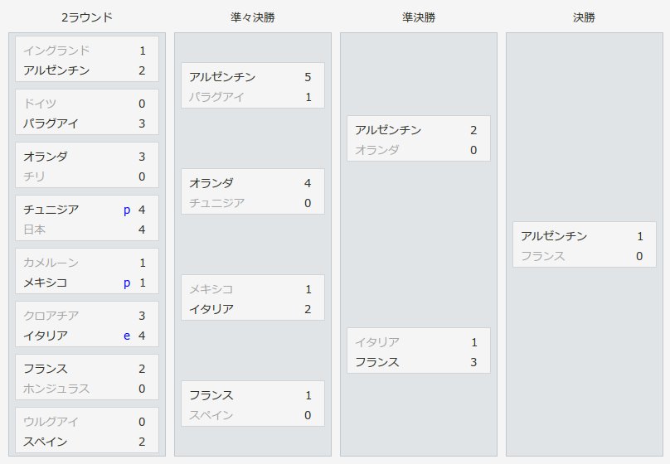Click the 準決勝 column header

coord(418,17)
